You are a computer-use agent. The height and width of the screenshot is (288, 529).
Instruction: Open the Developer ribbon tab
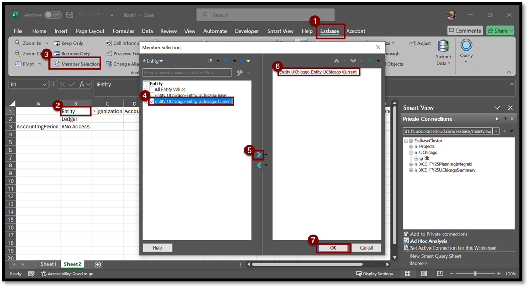click(247, 31)
